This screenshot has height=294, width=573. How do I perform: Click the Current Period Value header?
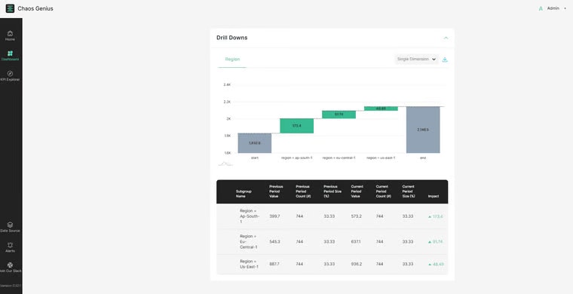(x=357, y=191)
